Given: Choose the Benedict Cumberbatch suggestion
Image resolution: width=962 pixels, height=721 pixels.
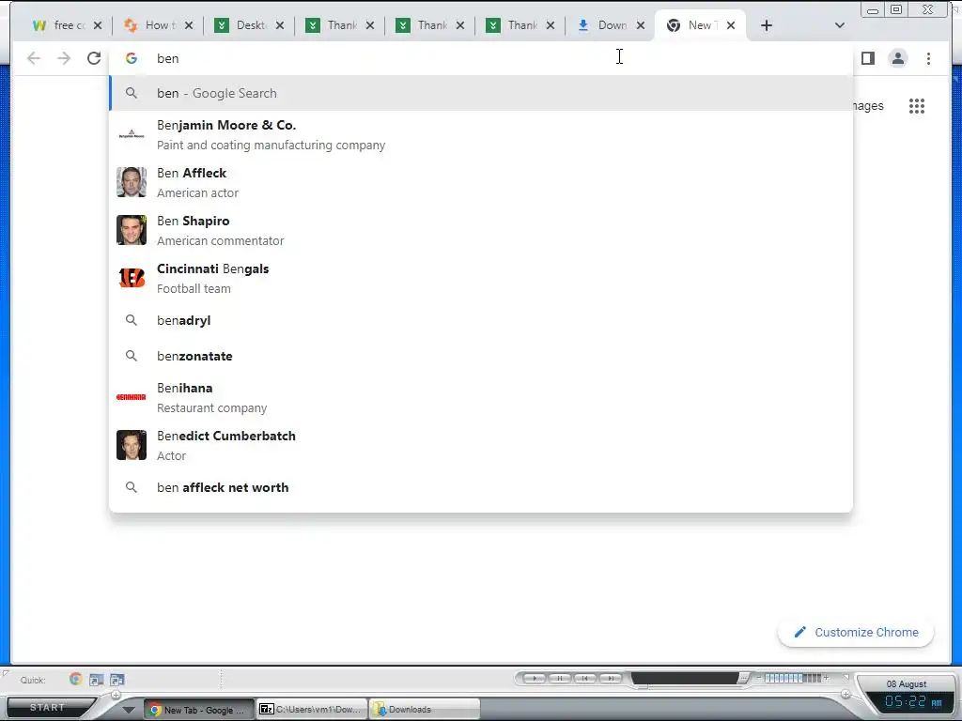Looking at the screenshot, I should point(481,446).
